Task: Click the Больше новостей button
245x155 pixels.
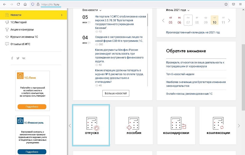Action: tap(116, 93)
